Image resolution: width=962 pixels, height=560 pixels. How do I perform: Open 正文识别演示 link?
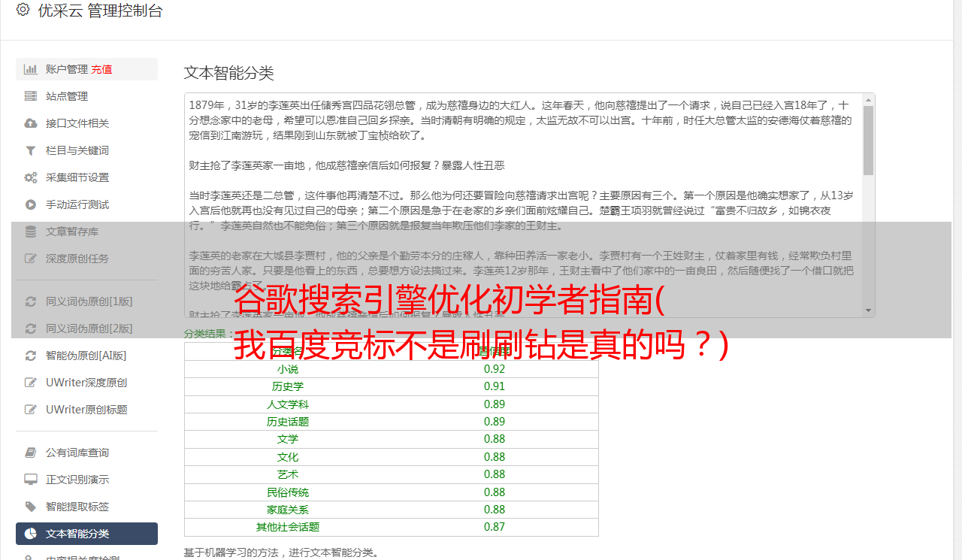pos(86,480)
